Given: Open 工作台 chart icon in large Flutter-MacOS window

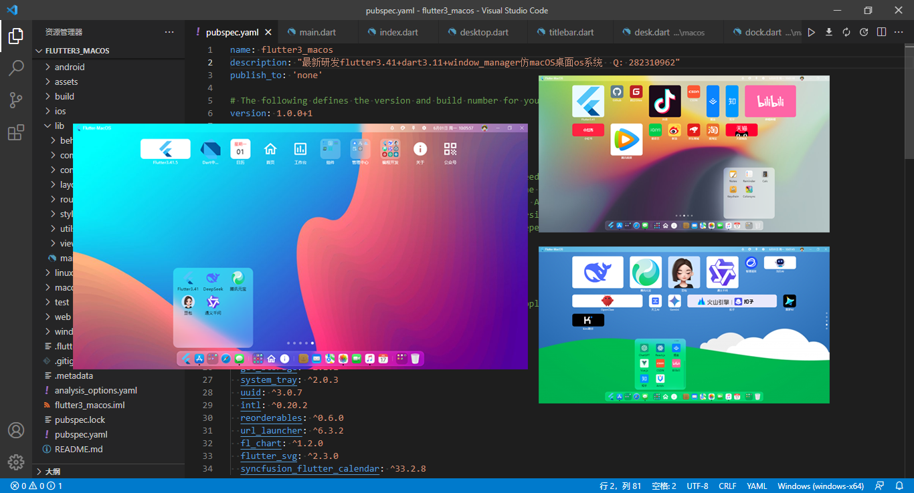Looking at the screenshot, I should pyautogui.click(x=300, y=149).
